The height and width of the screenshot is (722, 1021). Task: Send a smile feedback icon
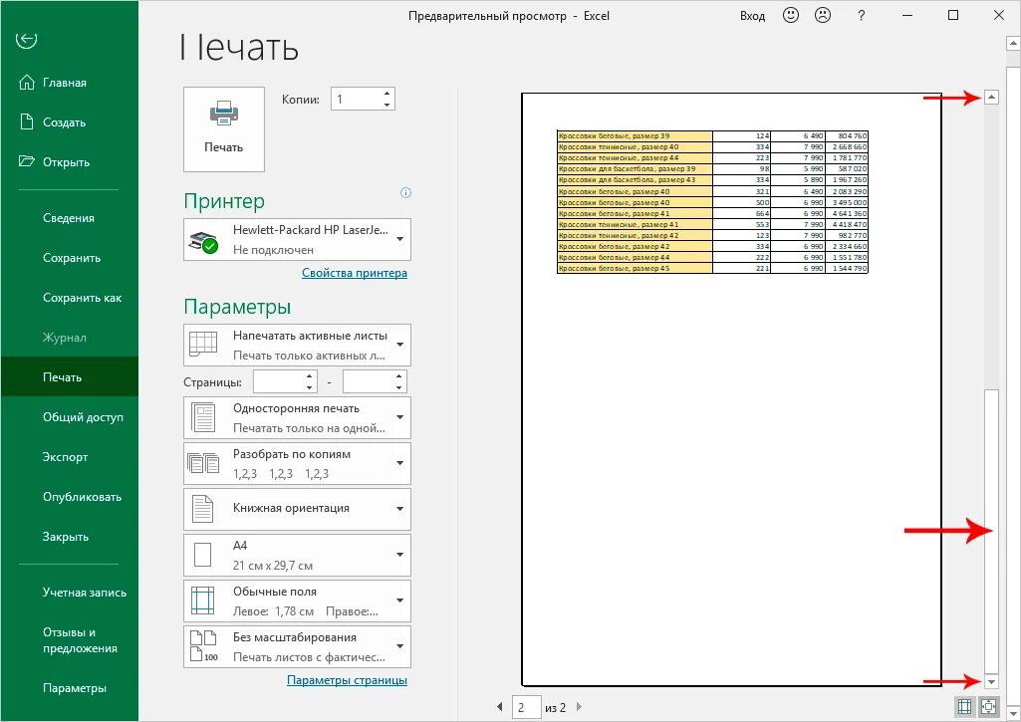click(x=791, y=15)
